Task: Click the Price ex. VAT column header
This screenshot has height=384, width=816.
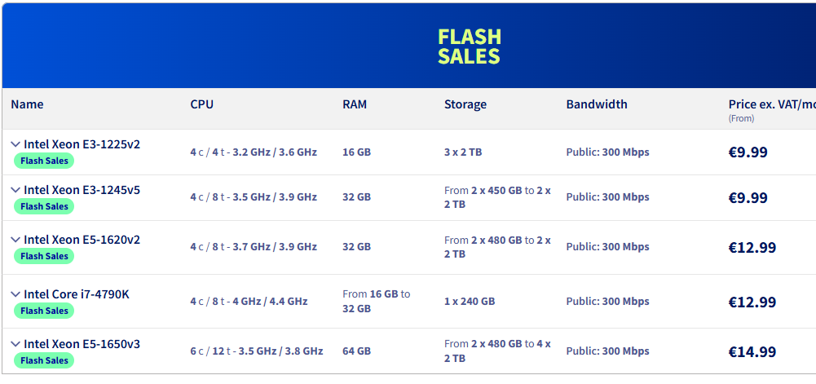Action: tap(772, 104)
